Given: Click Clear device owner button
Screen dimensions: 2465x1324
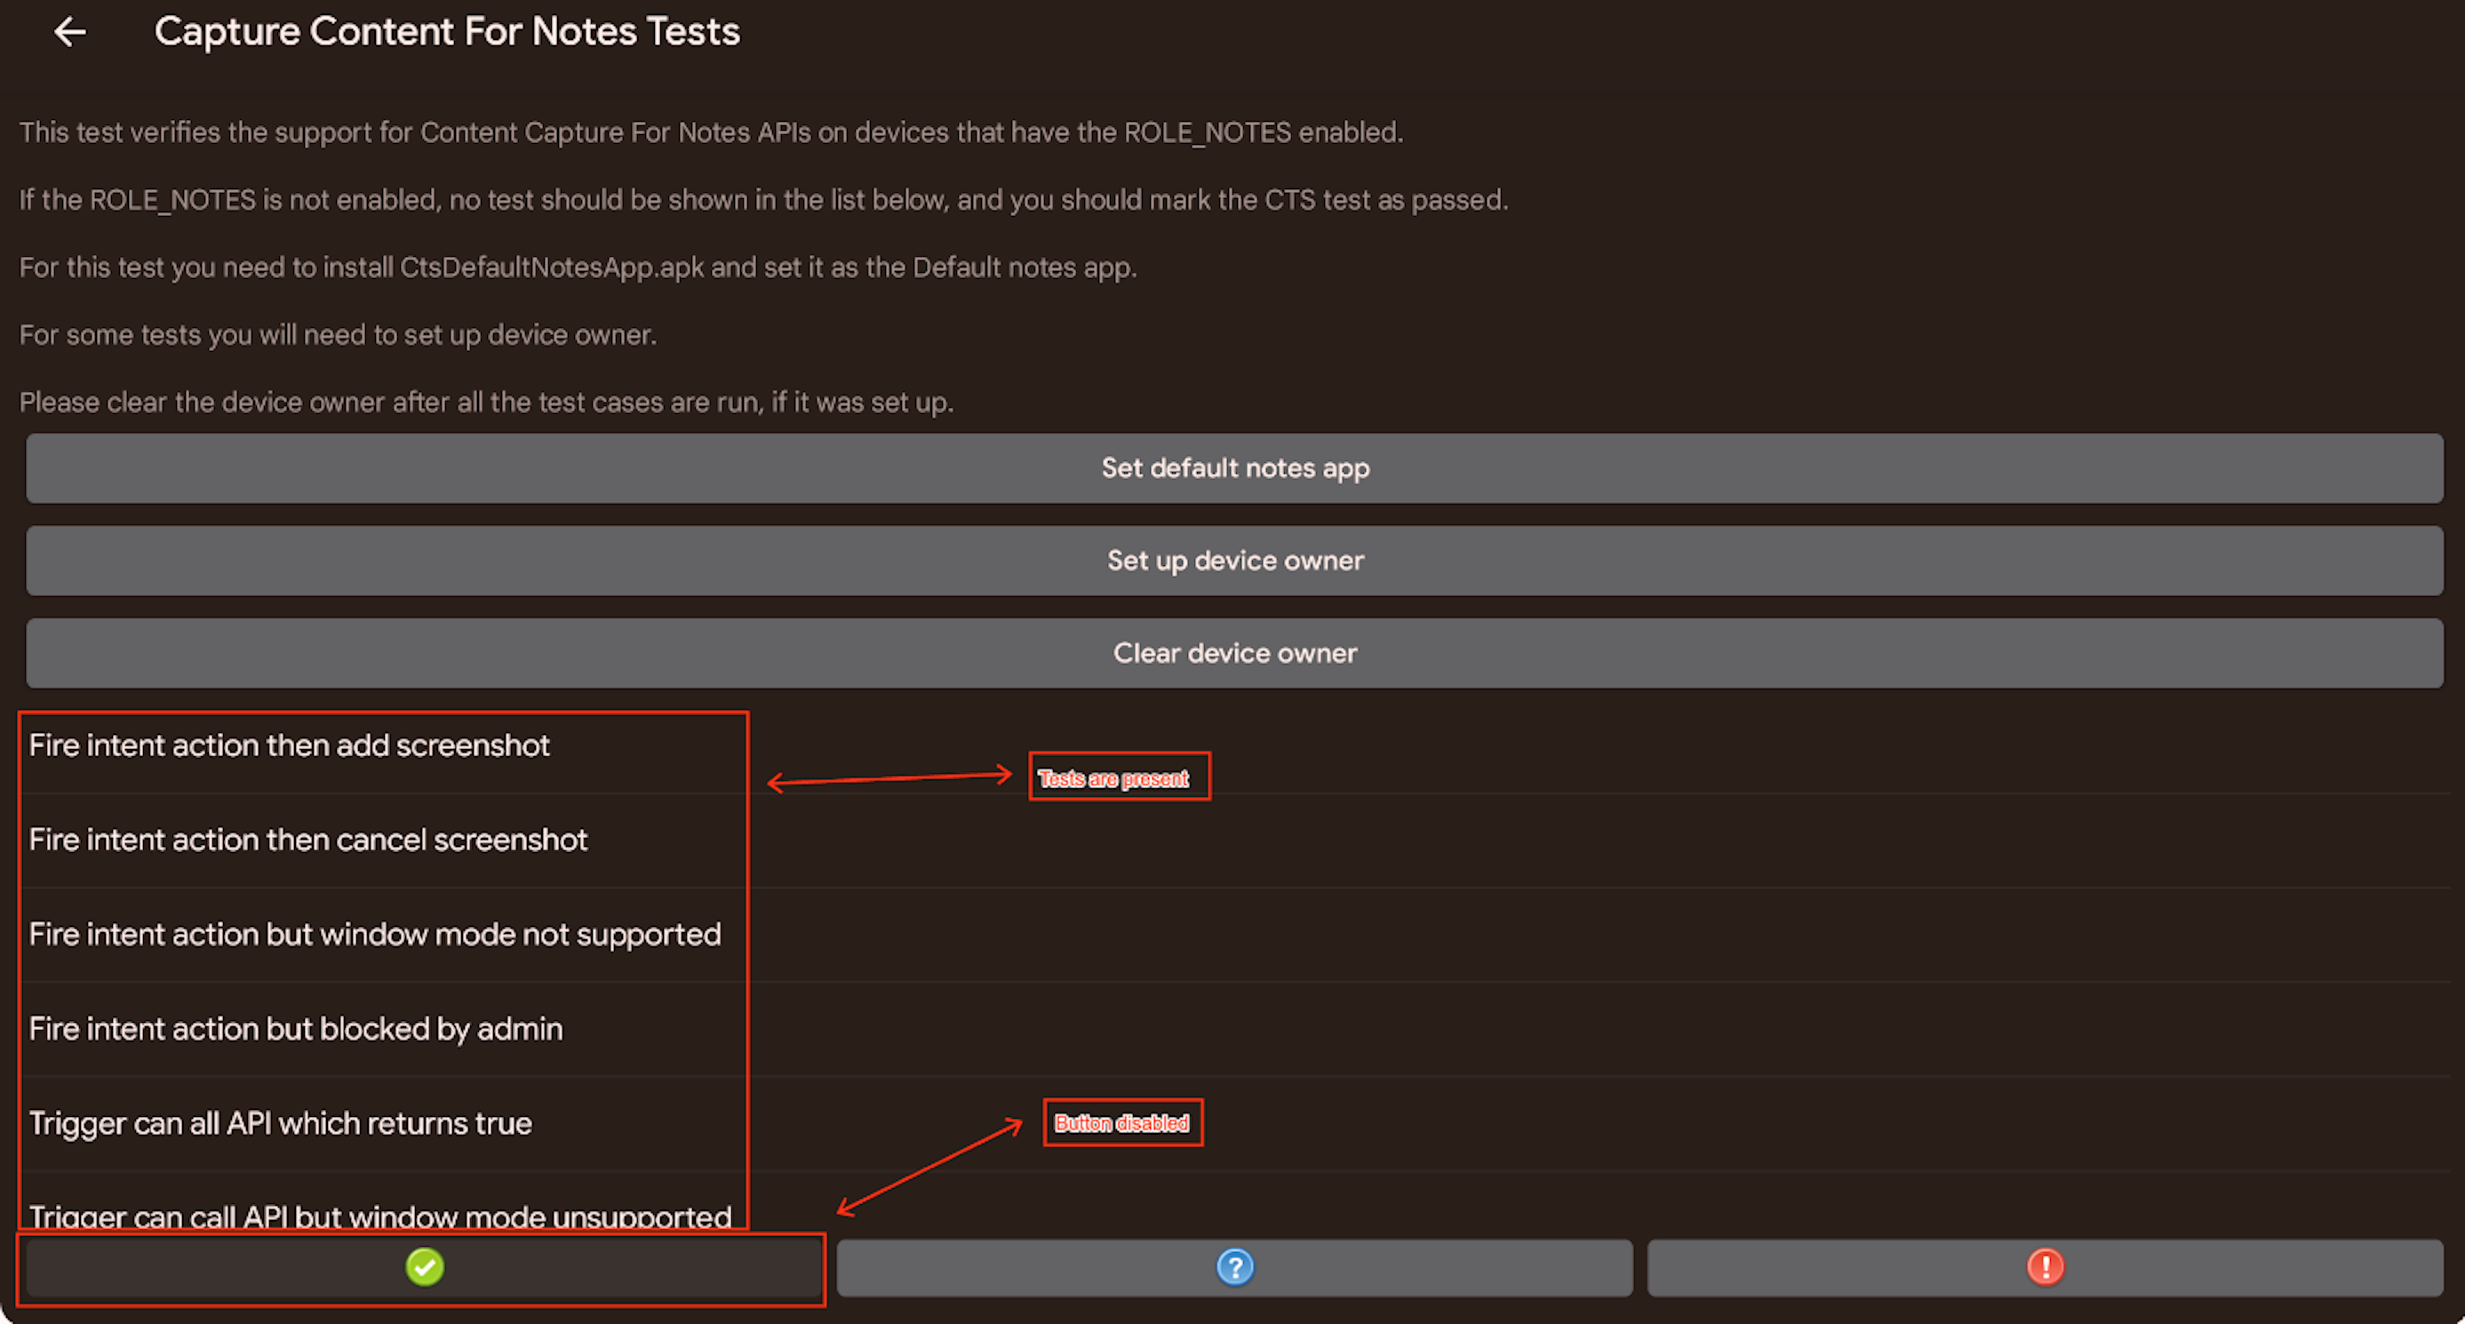Looking at the screenshot, I should coord(1234,652).
